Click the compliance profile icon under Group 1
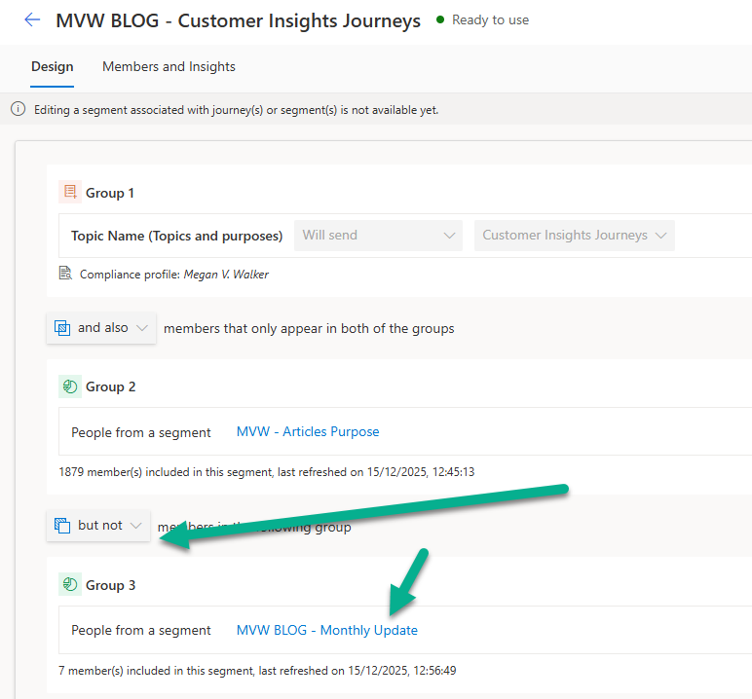752x699 pixels. pyautogui.click(x=65, y=274)
